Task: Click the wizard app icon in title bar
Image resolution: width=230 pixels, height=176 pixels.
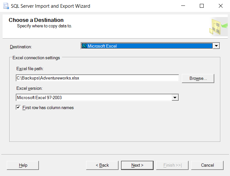Action: pos(6,6)
